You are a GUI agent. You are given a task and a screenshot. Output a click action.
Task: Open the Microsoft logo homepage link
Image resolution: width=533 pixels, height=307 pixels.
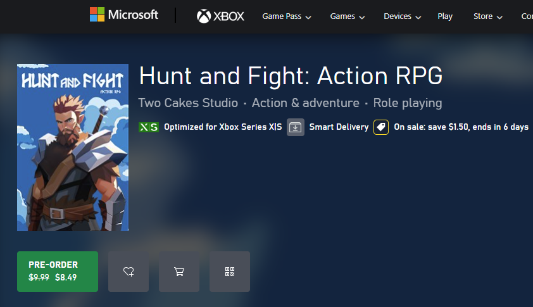(x=124, y=15)
